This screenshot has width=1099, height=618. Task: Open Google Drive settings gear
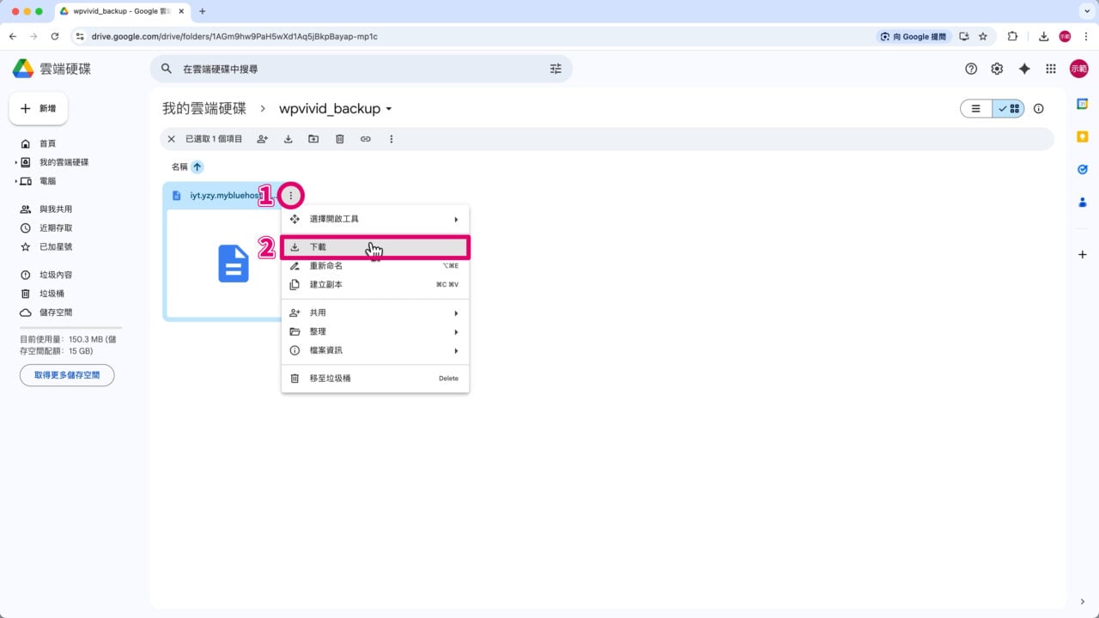pos(997,69)
